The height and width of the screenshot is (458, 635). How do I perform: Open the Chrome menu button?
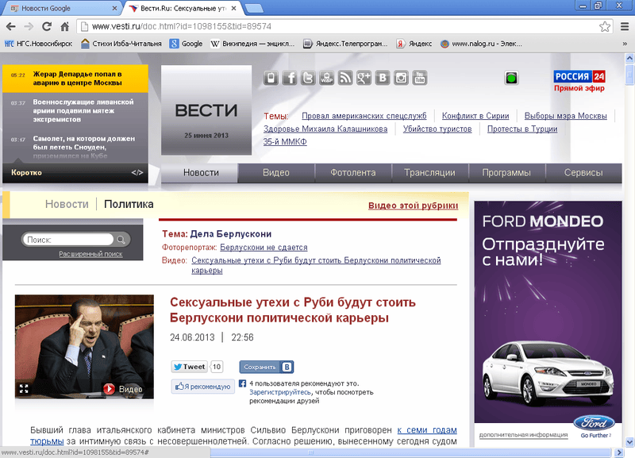pyautogui.click(x=623, y=26)
